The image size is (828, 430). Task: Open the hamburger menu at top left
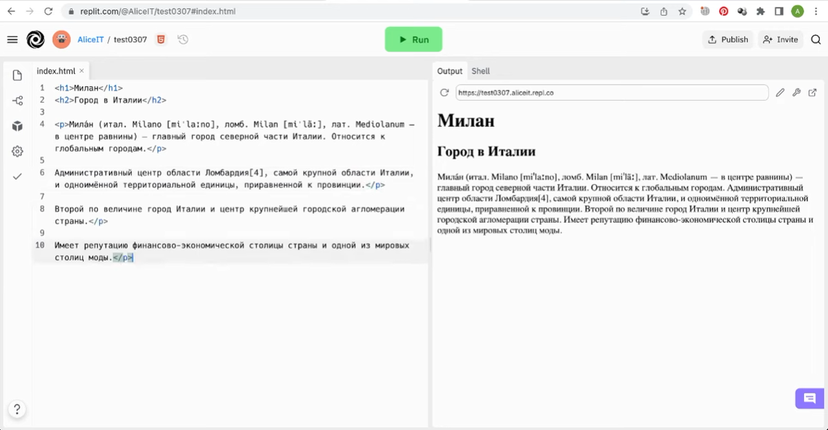click(x=12, y=39)
